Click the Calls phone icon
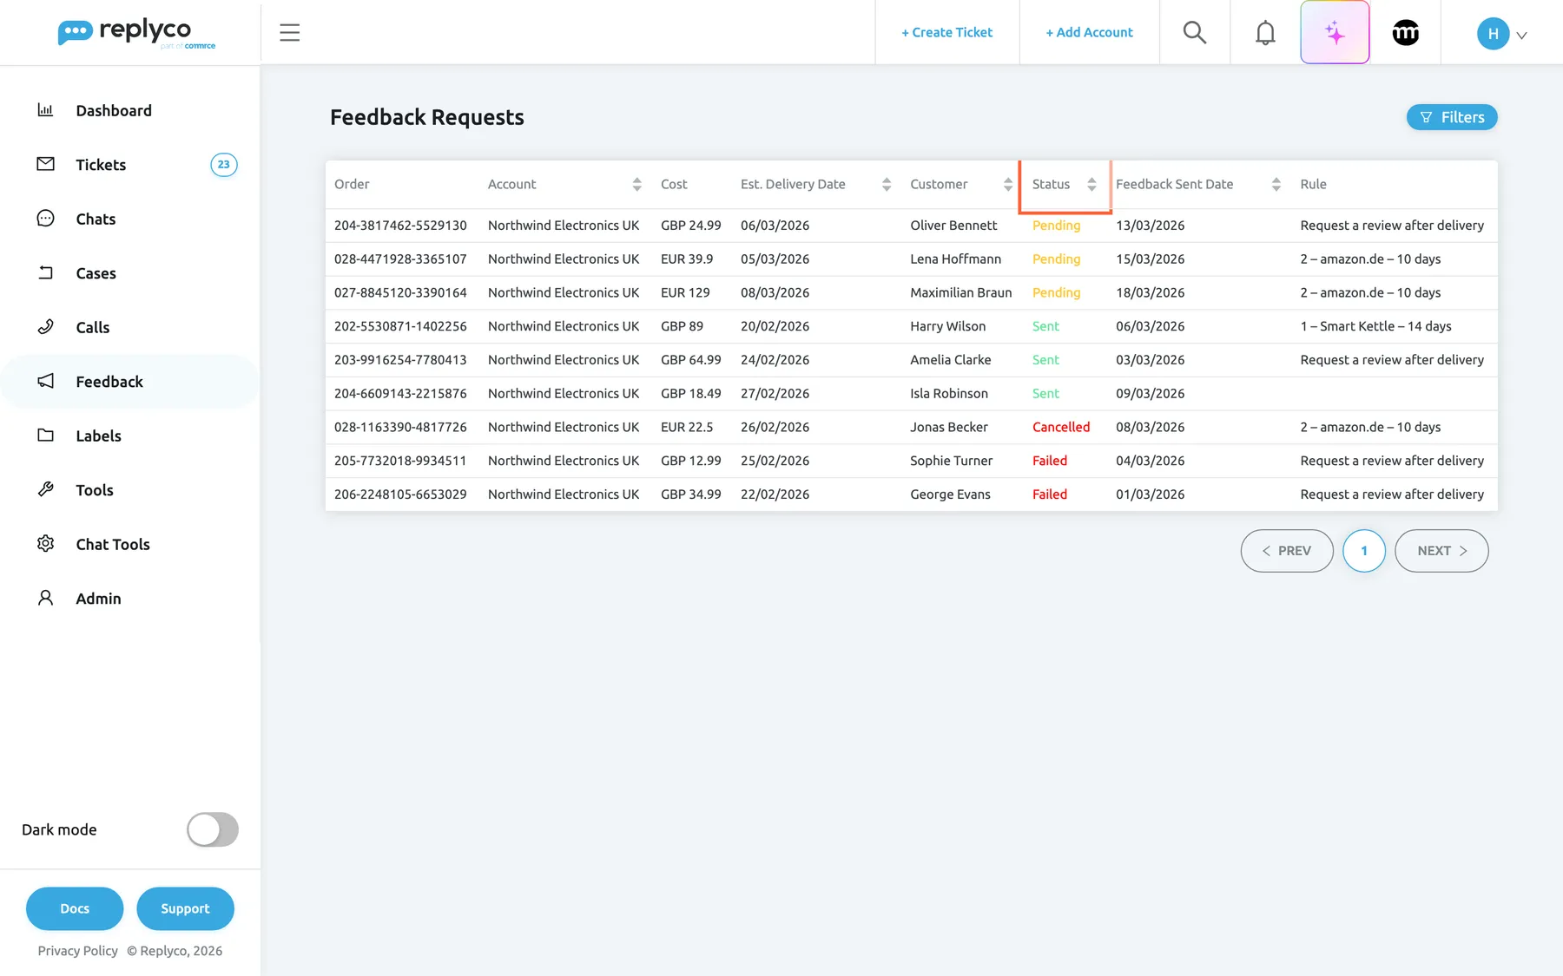This screenshot has height=976, width=1563. [45, 327]
